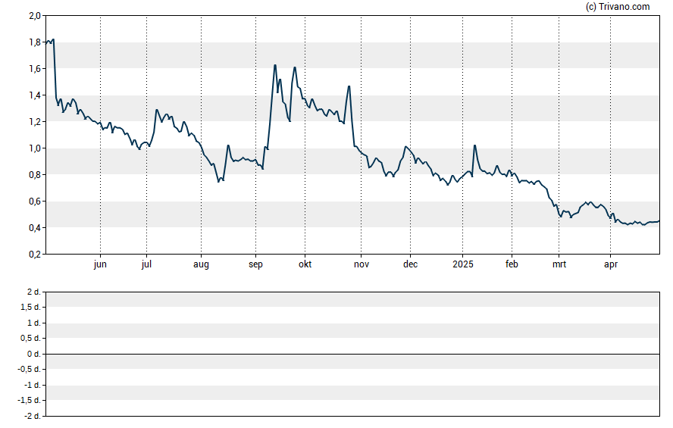Click the '0,4' price axis value
The height and width of the screenshot is (428, 673).
pyautogui.click(x=35, y=228)
